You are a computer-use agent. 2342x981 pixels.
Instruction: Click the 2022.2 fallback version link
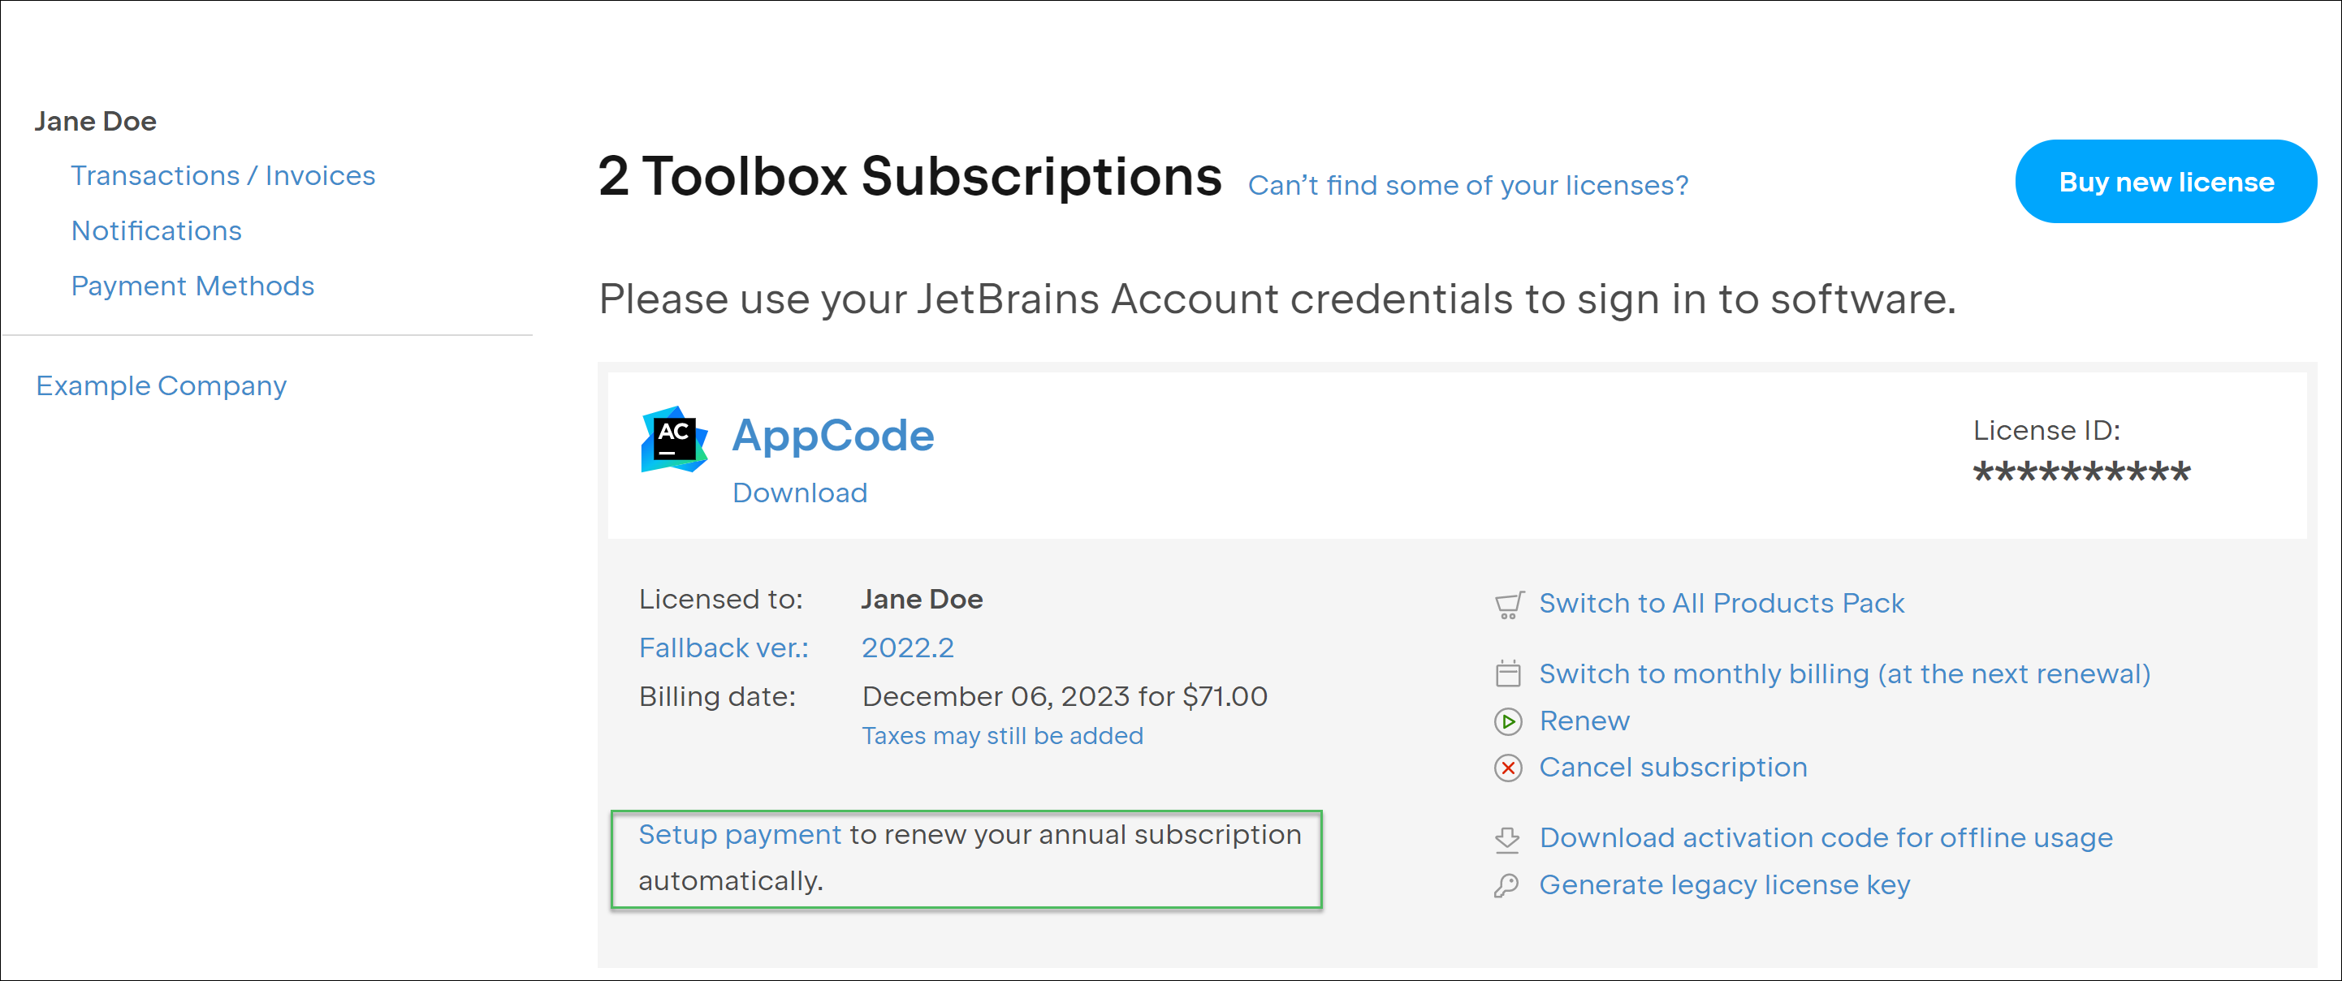[x=907, y=648]
